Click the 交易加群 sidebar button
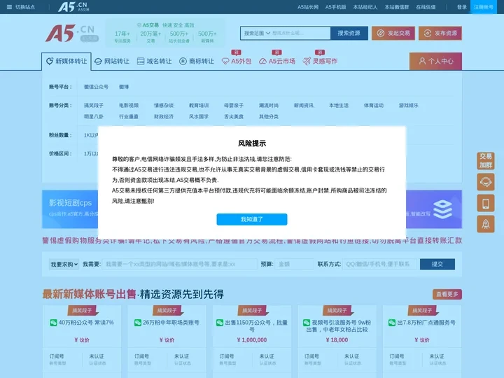The image size is (504, 378). pos(486,161)
